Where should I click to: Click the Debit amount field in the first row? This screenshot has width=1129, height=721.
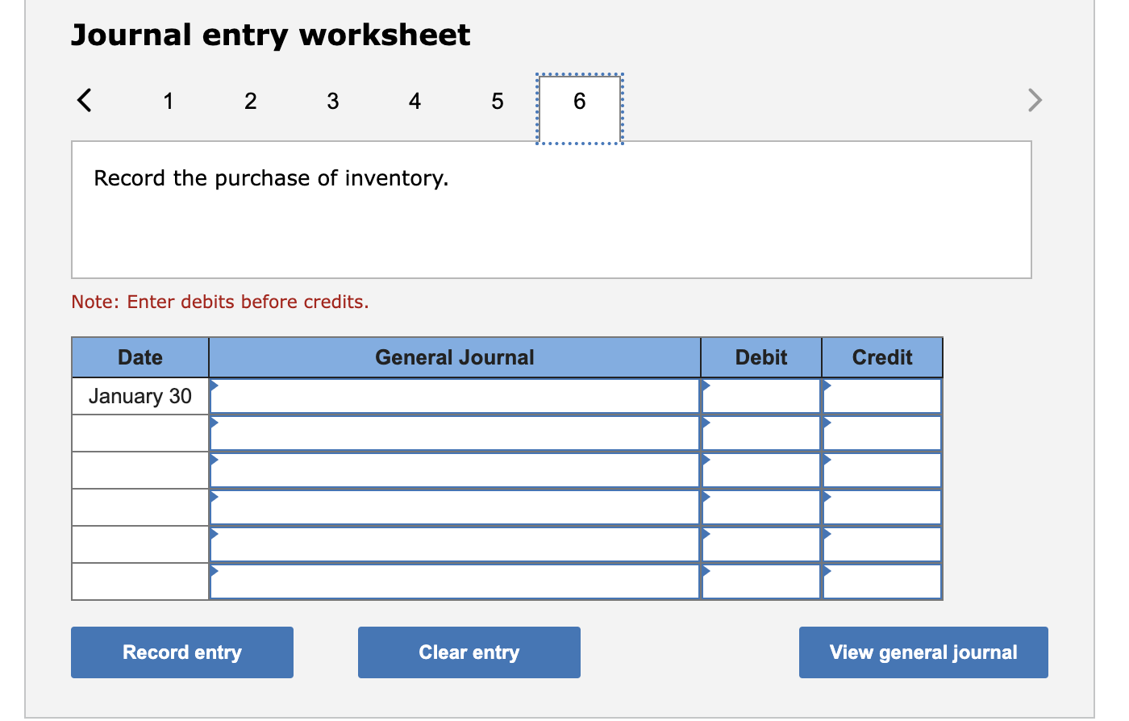tap(760, 396)
